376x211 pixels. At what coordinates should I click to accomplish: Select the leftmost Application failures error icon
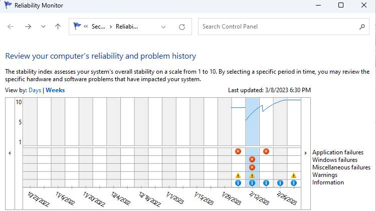[x=238, y=151]
